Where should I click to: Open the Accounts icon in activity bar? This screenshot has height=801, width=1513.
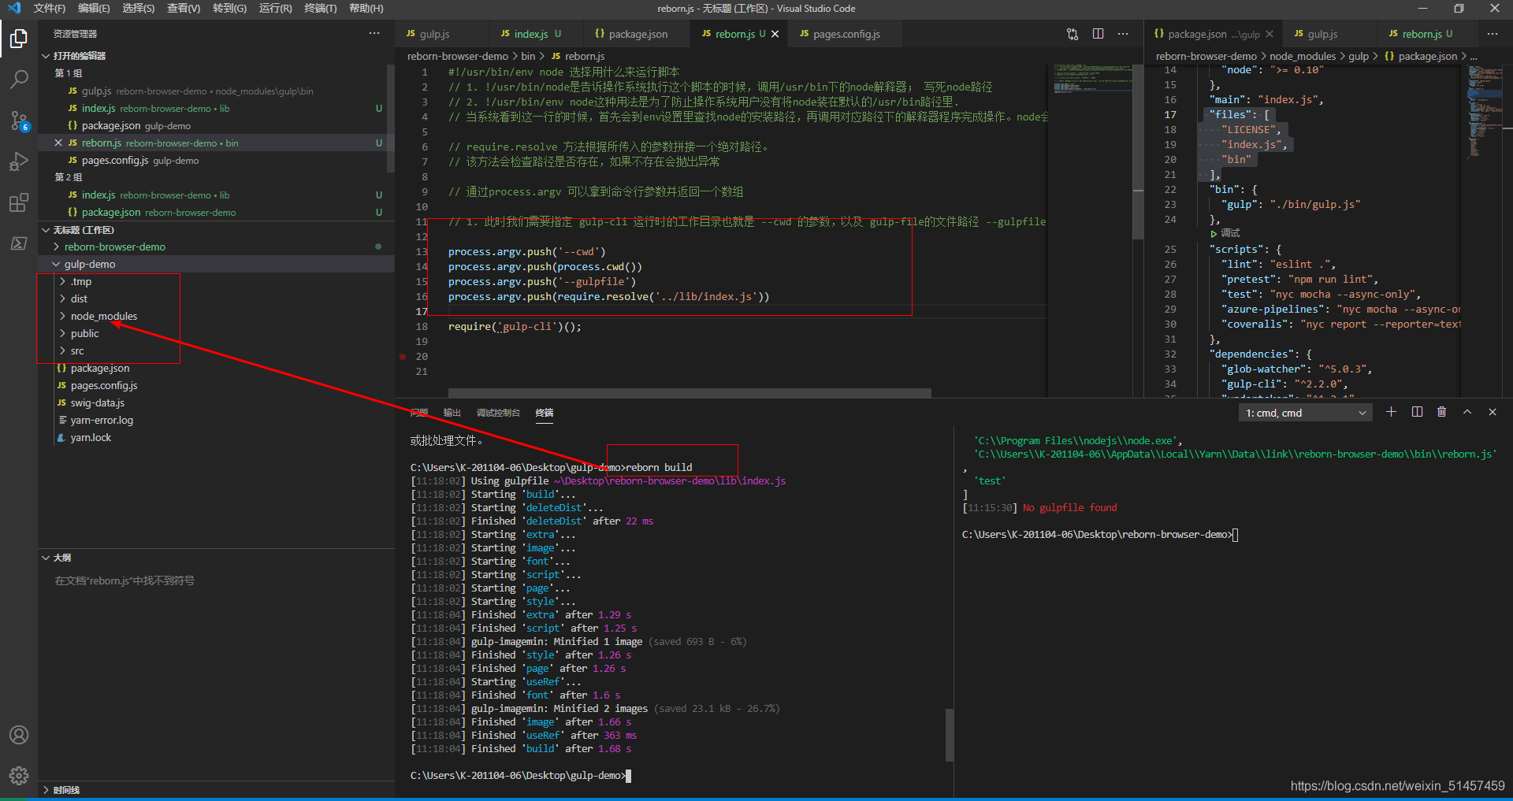point(19,735)
